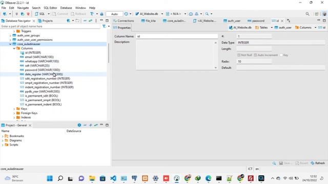328x184 pixels.
Task: Click the Data Type field showing INTEGER
Action: pyautogui.click(x=281, y=42)
